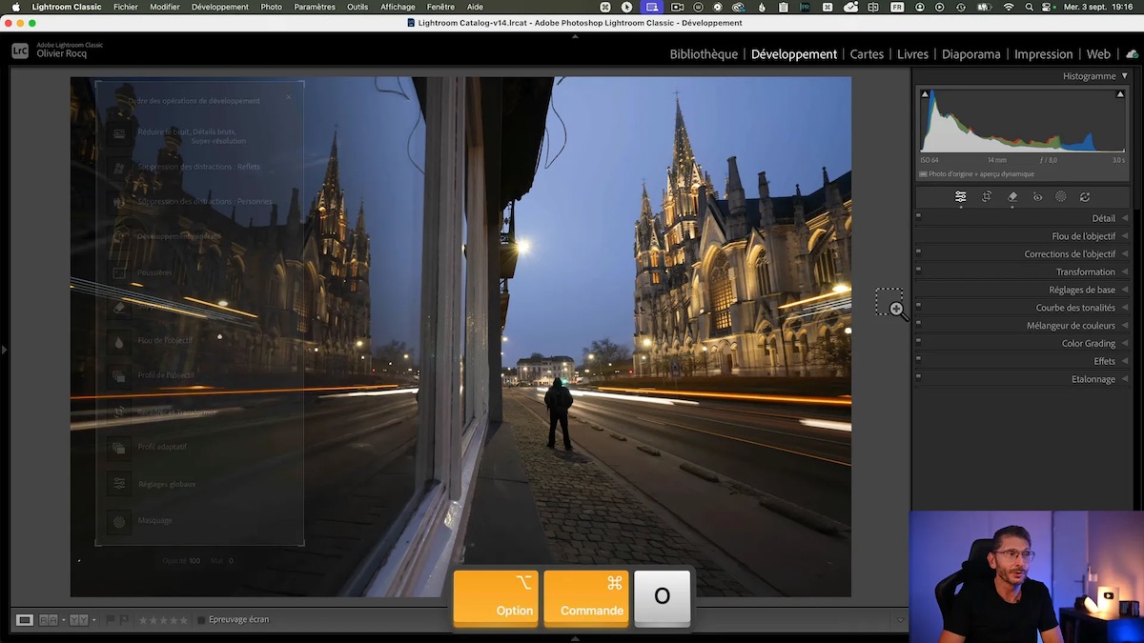Expand the Mélangeur de couleurs panel
1144x643 pixels.
(1125, 326)
